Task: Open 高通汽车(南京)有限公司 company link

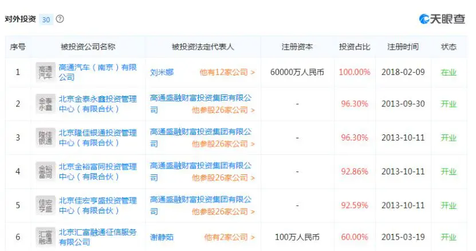Action: pos(98,72)
